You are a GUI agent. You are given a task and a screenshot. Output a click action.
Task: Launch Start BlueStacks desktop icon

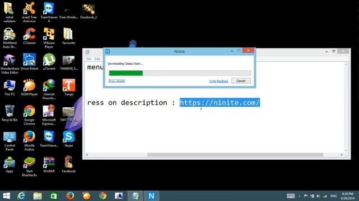tap(29, 167)
